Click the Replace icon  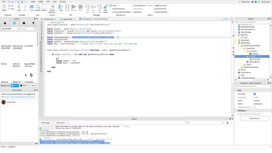point(38,7)
